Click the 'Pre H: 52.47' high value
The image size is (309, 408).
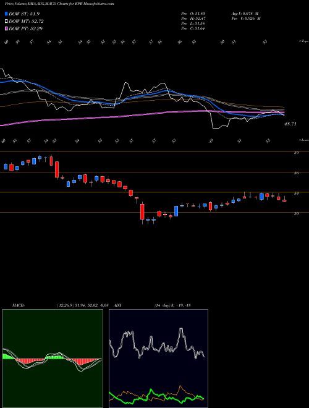click(193, 19)
